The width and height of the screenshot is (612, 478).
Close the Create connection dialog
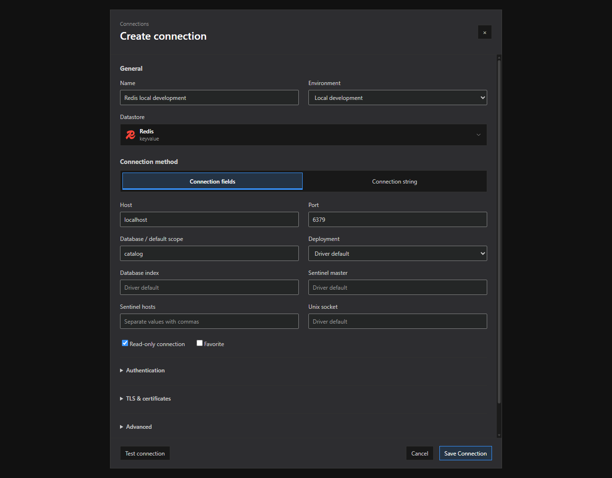pos(484,32)
